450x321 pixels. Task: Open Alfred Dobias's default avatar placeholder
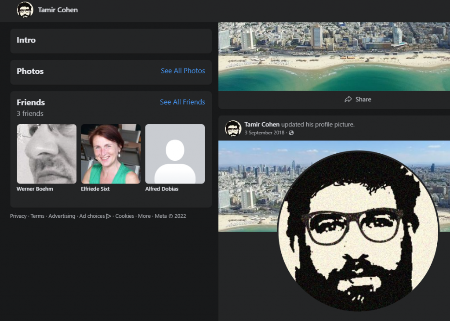(x=175, y=154)
